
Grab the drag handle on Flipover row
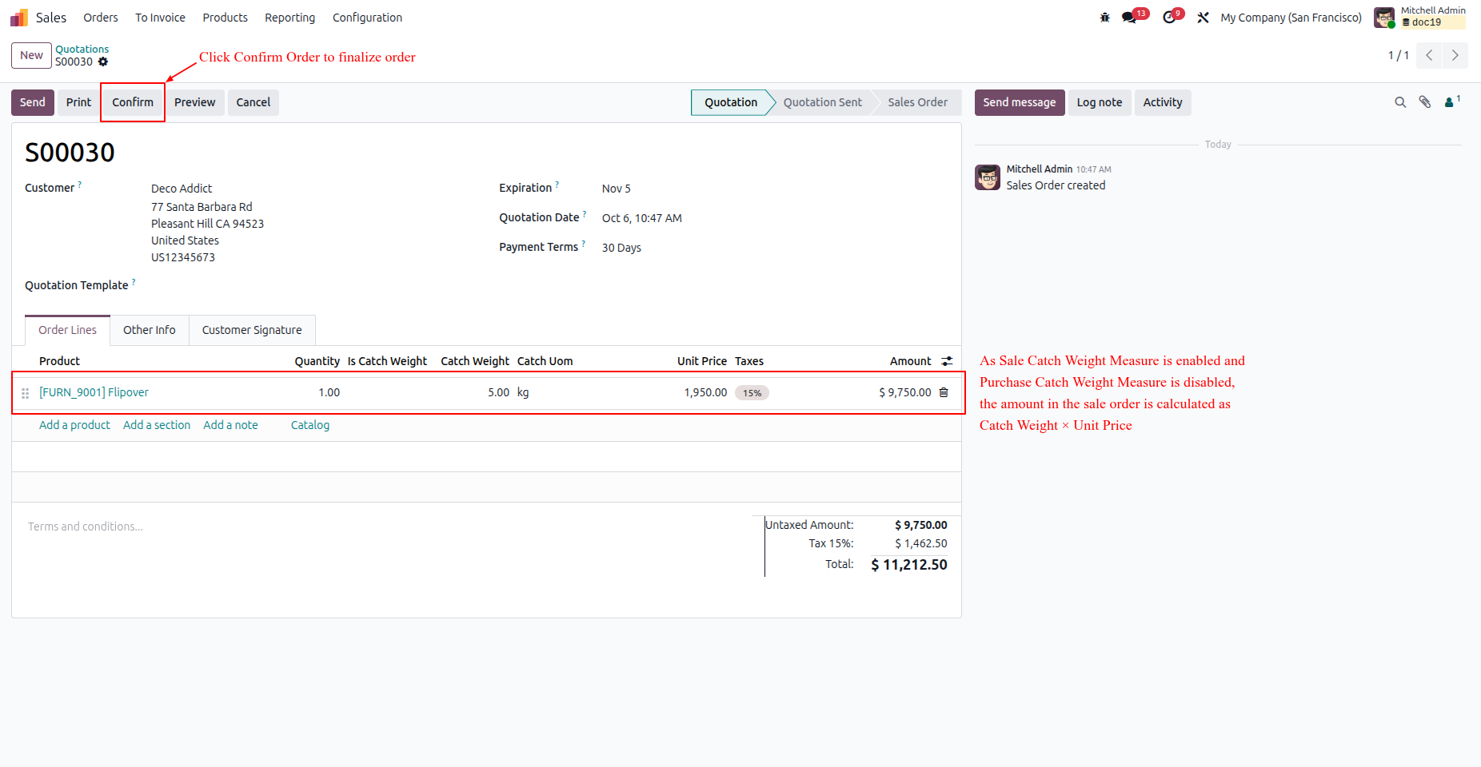pyautogui.click(x=25, y=393)
